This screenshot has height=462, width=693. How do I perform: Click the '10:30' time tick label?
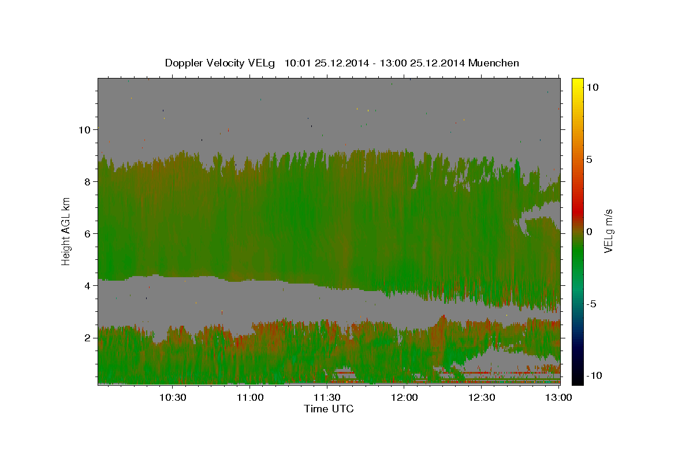pos(173,398)
